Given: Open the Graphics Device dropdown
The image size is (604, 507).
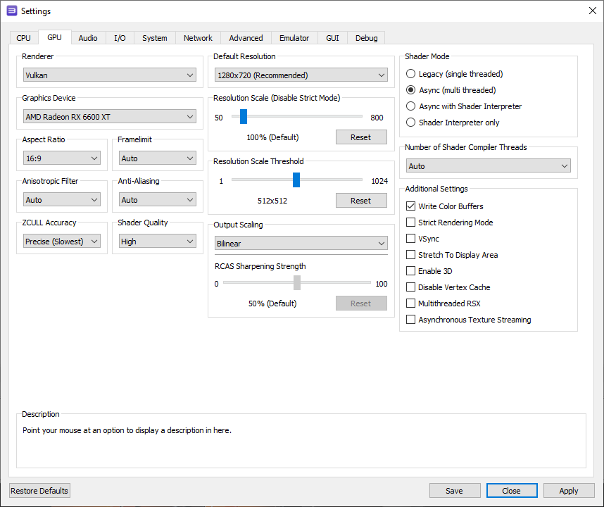Looking at the screenshot, I should (x=109, y=116).
